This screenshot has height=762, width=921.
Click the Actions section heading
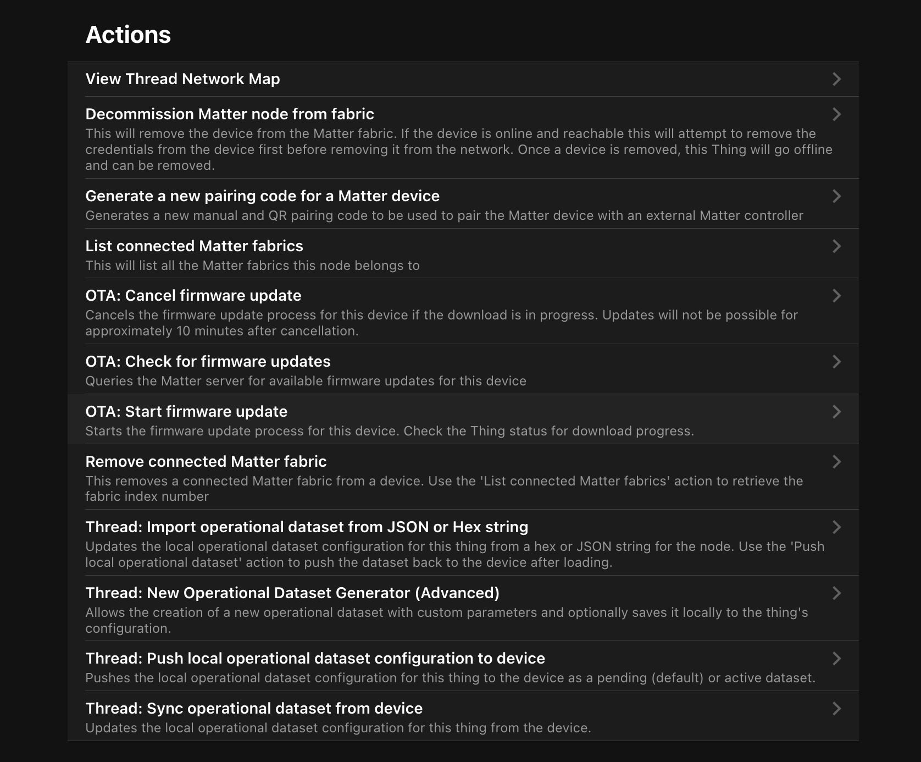[128, 35]
